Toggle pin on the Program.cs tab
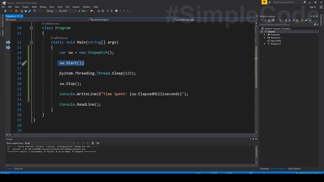324x182 pixels. tap(18, 16)
